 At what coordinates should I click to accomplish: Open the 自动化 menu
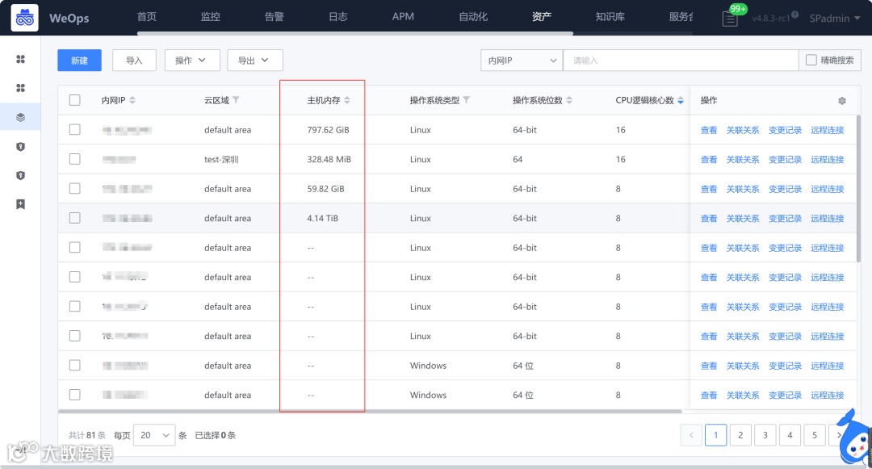tap(473, 17)
